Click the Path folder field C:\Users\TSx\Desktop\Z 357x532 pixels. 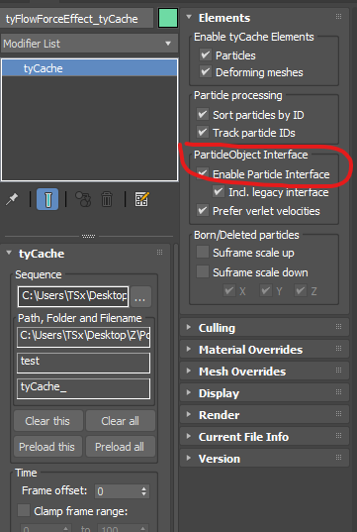83,337
